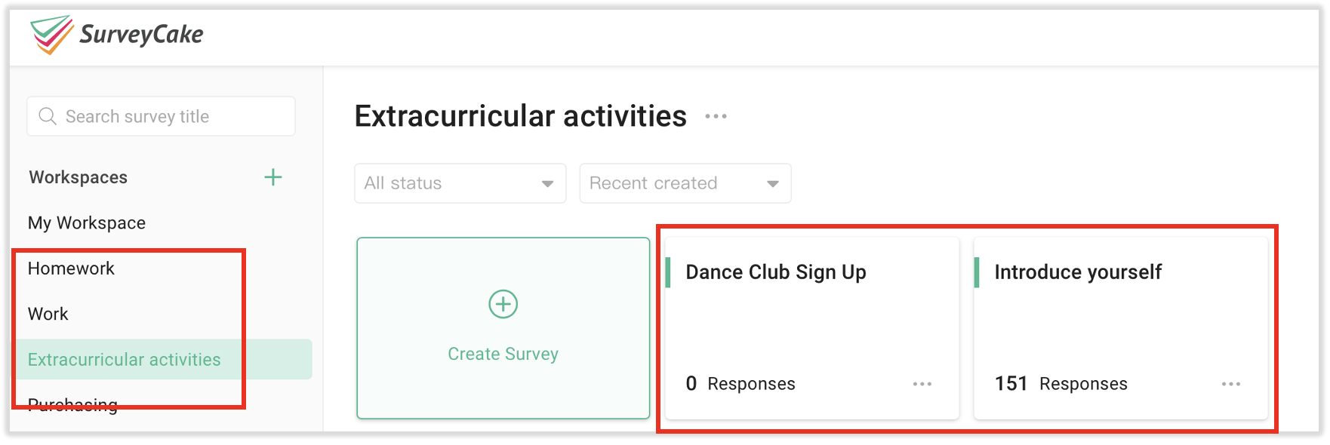The width and height of the screenshot is (1330, 445).
Task: Expand the Recent created dropdown arrow
Action: click(772, 183)
